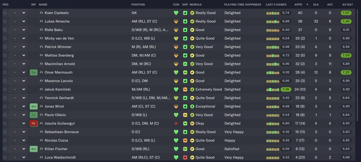This screenshot has height=162, width=361.
Task: Sort players by the AV RAT column header
Action: coord(347,5)
